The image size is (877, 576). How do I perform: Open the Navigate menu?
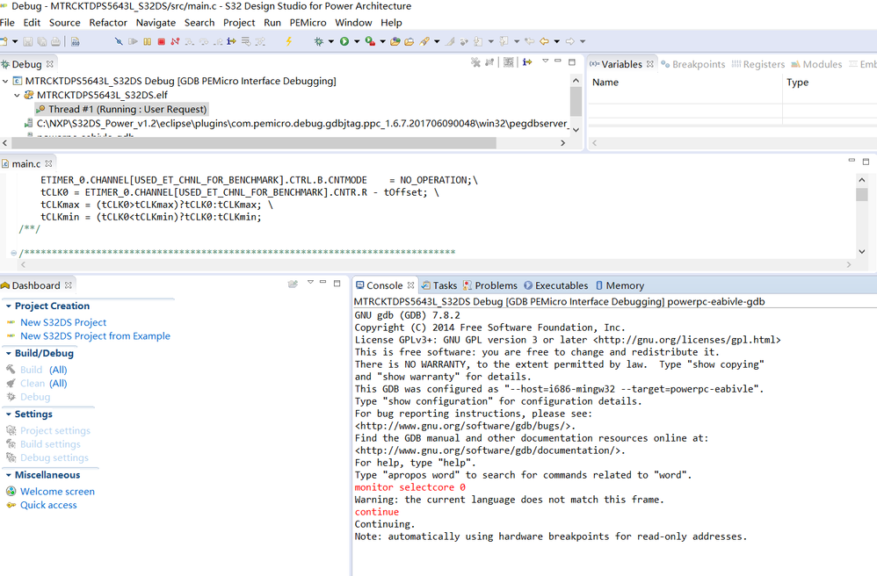click(156, 23)
